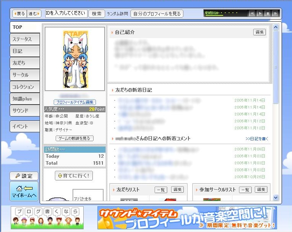Go back with the 戻る button
292x232 pixels.
click(x=20, y=14)
